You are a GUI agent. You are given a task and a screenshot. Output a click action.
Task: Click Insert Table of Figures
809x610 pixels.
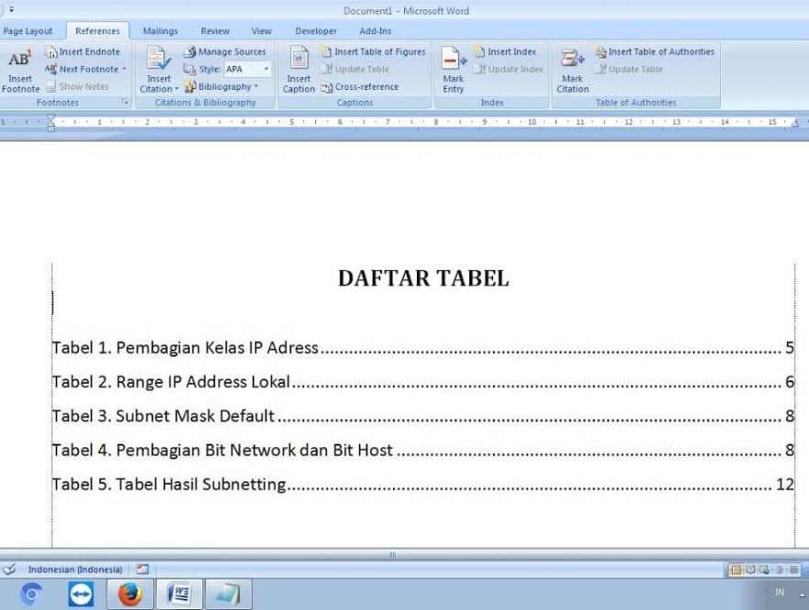373,51
